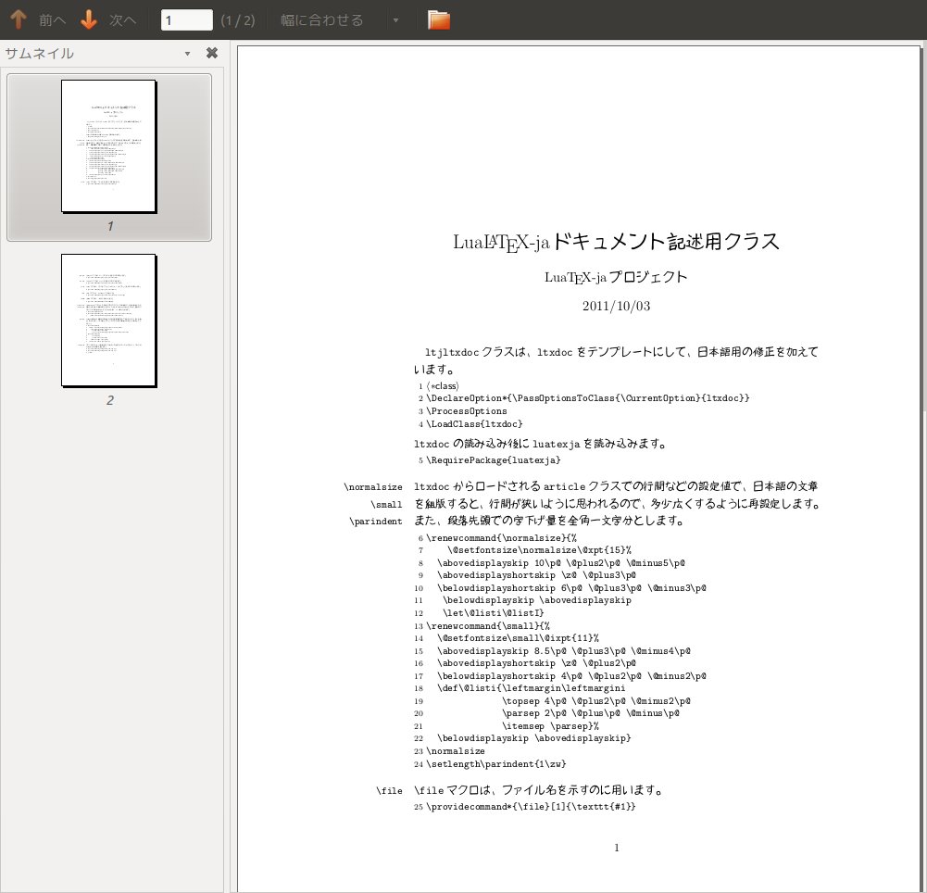Go to previous page with the up arrow

19,19
